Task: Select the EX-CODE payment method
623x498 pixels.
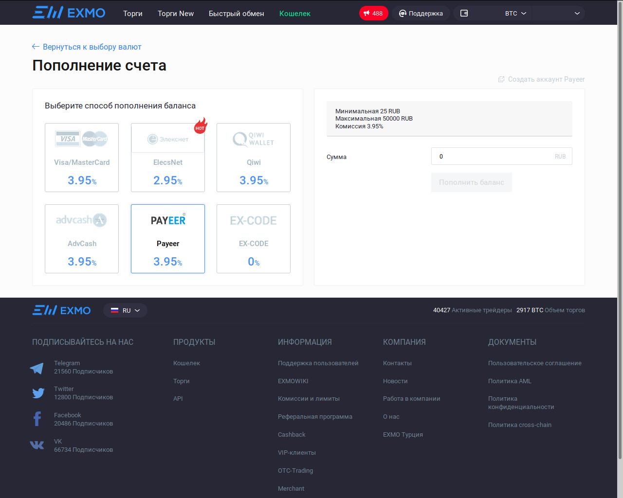Action: click(x=254, y=239)
